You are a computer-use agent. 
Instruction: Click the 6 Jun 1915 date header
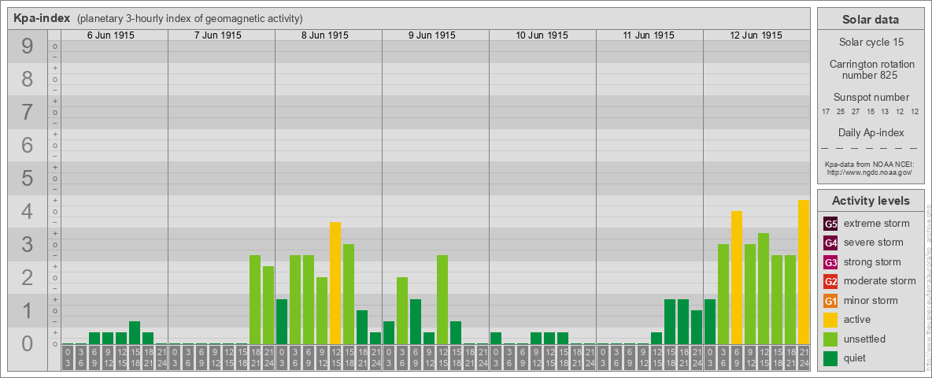(110, 35)
